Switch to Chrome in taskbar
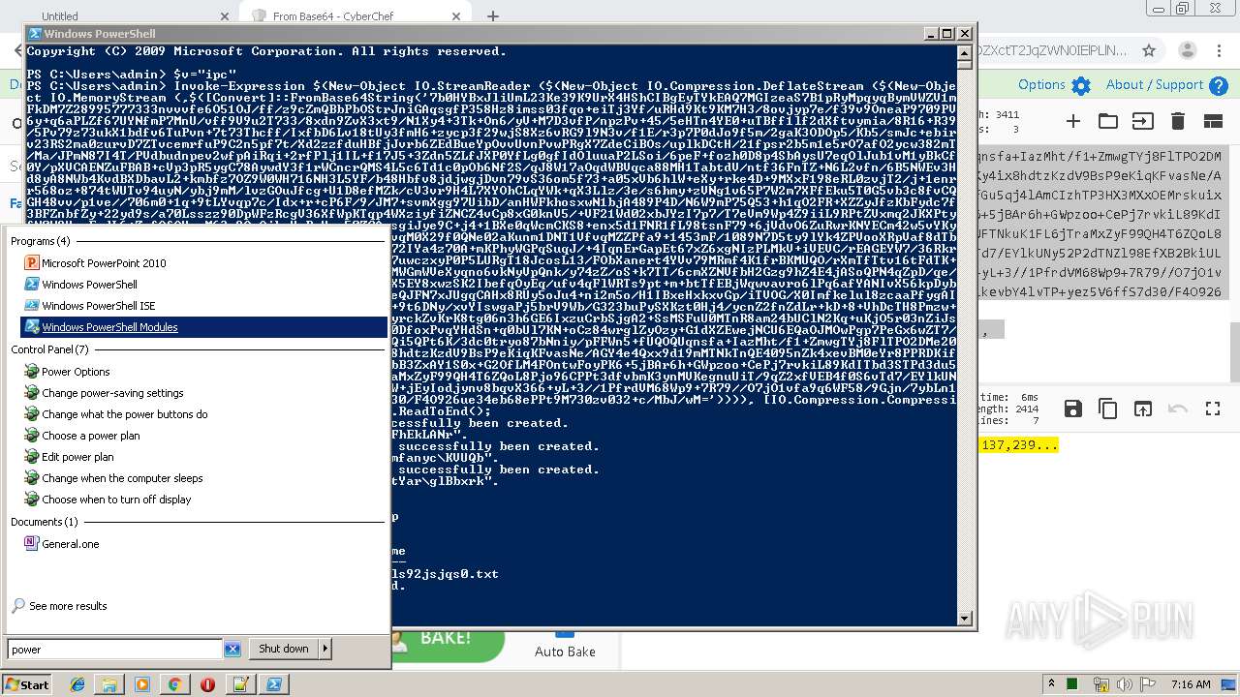This screenshot has height=697, width=1240. pyautogui.click(x=174, y=684)
